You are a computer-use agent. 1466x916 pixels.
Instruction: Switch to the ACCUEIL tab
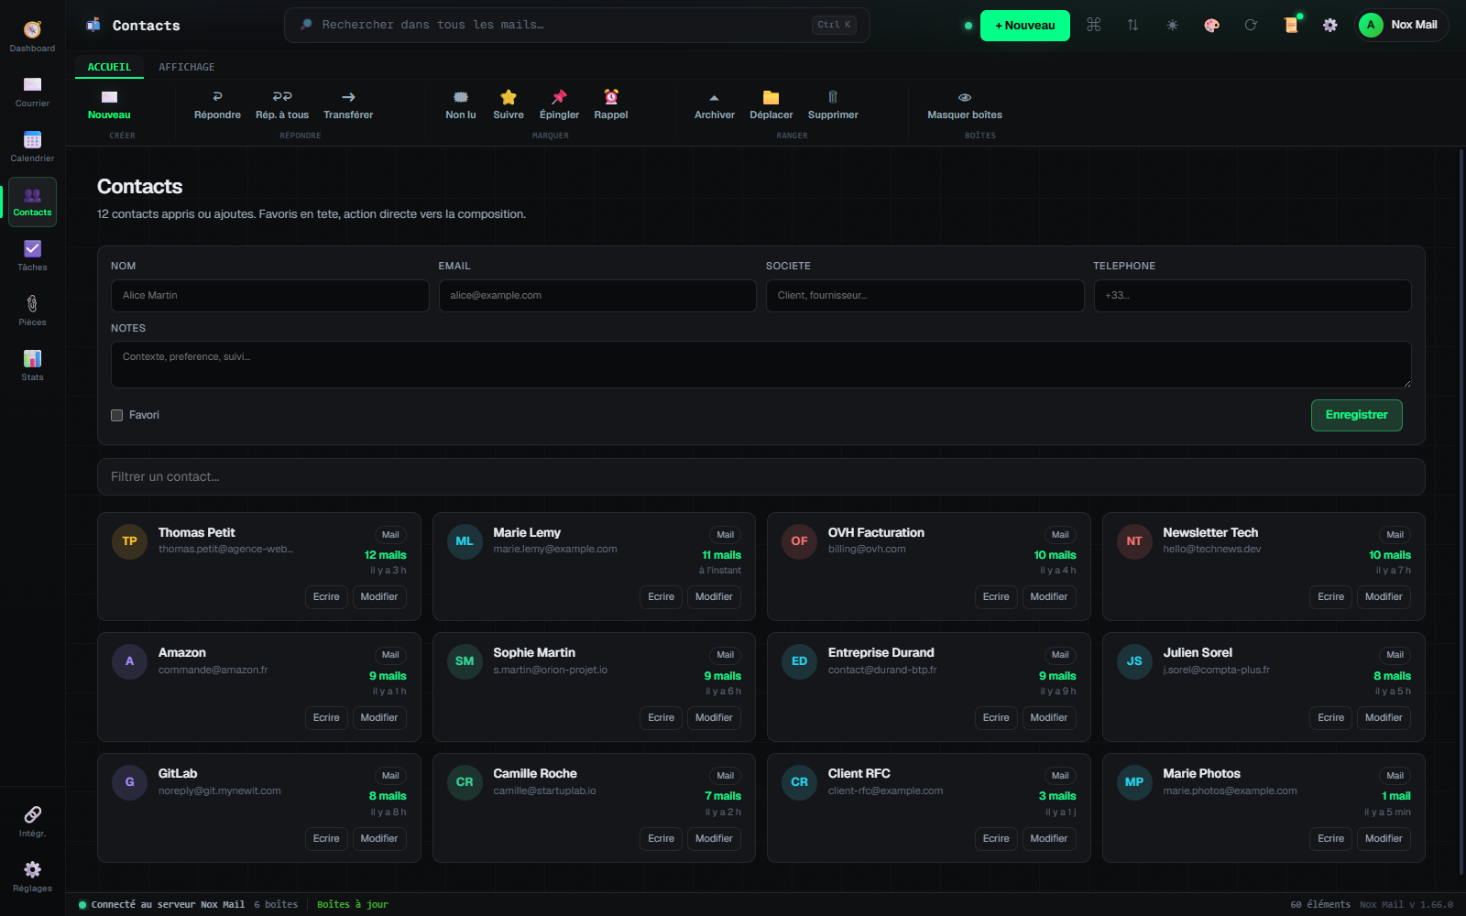pos(109,67)
